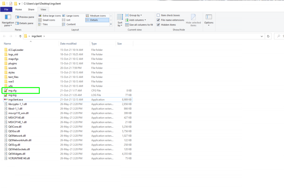
Task: Expand the address bar history dropdown
Action: tap(262, 36)
